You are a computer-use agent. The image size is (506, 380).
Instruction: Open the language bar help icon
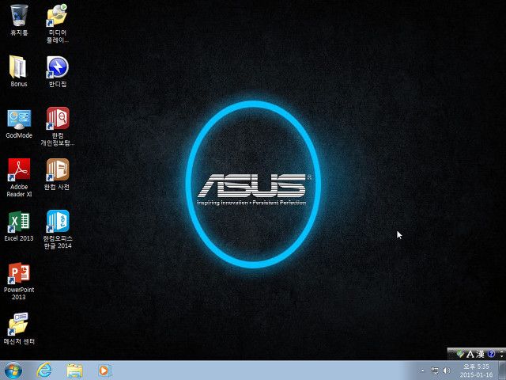click(491, 354)
